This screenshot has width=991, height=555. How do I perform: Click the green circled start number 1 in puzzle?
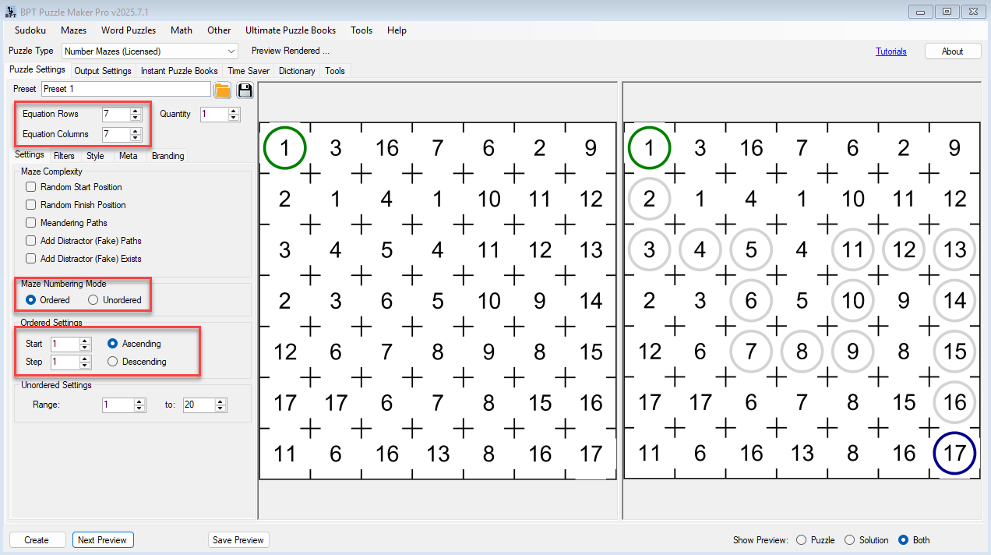click(x=284, y=148)
